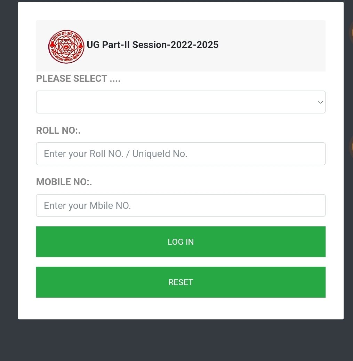Screen dimensions: 353x361
Task: Click the gray header banner right of the title
Action: tap(271, 45)
